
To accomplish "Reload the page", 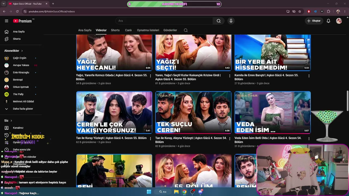I will click(x=17, y=11).
